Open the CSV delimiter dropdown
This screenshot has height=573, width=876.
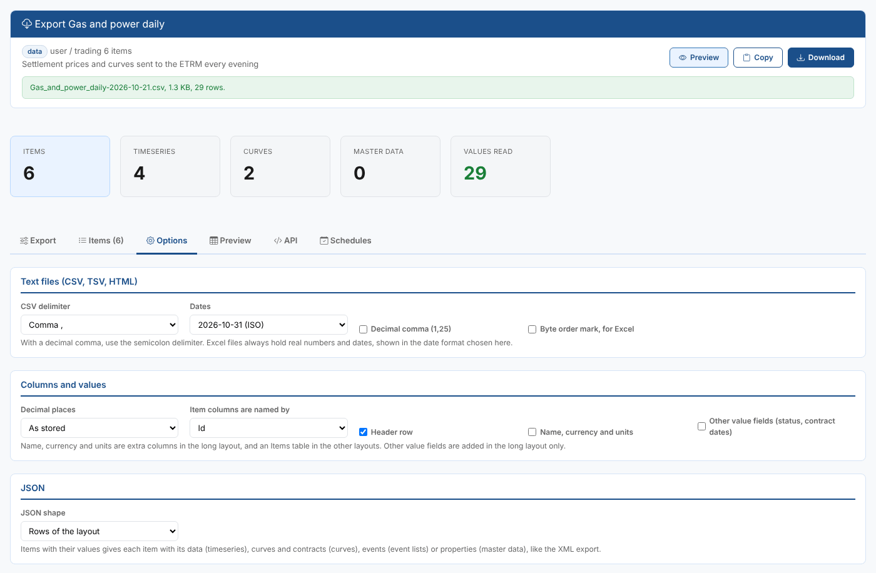[99, 325]
